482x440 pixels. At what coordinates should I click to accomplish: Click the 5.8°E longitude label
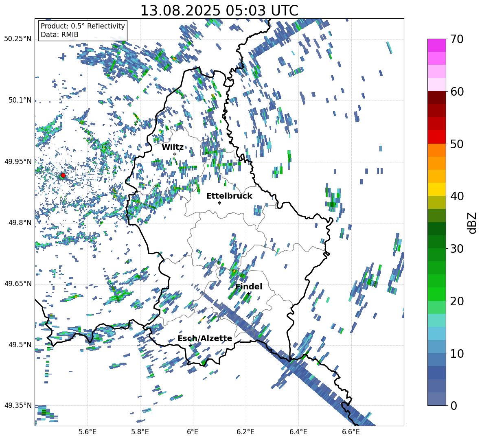tap(140, 432)
